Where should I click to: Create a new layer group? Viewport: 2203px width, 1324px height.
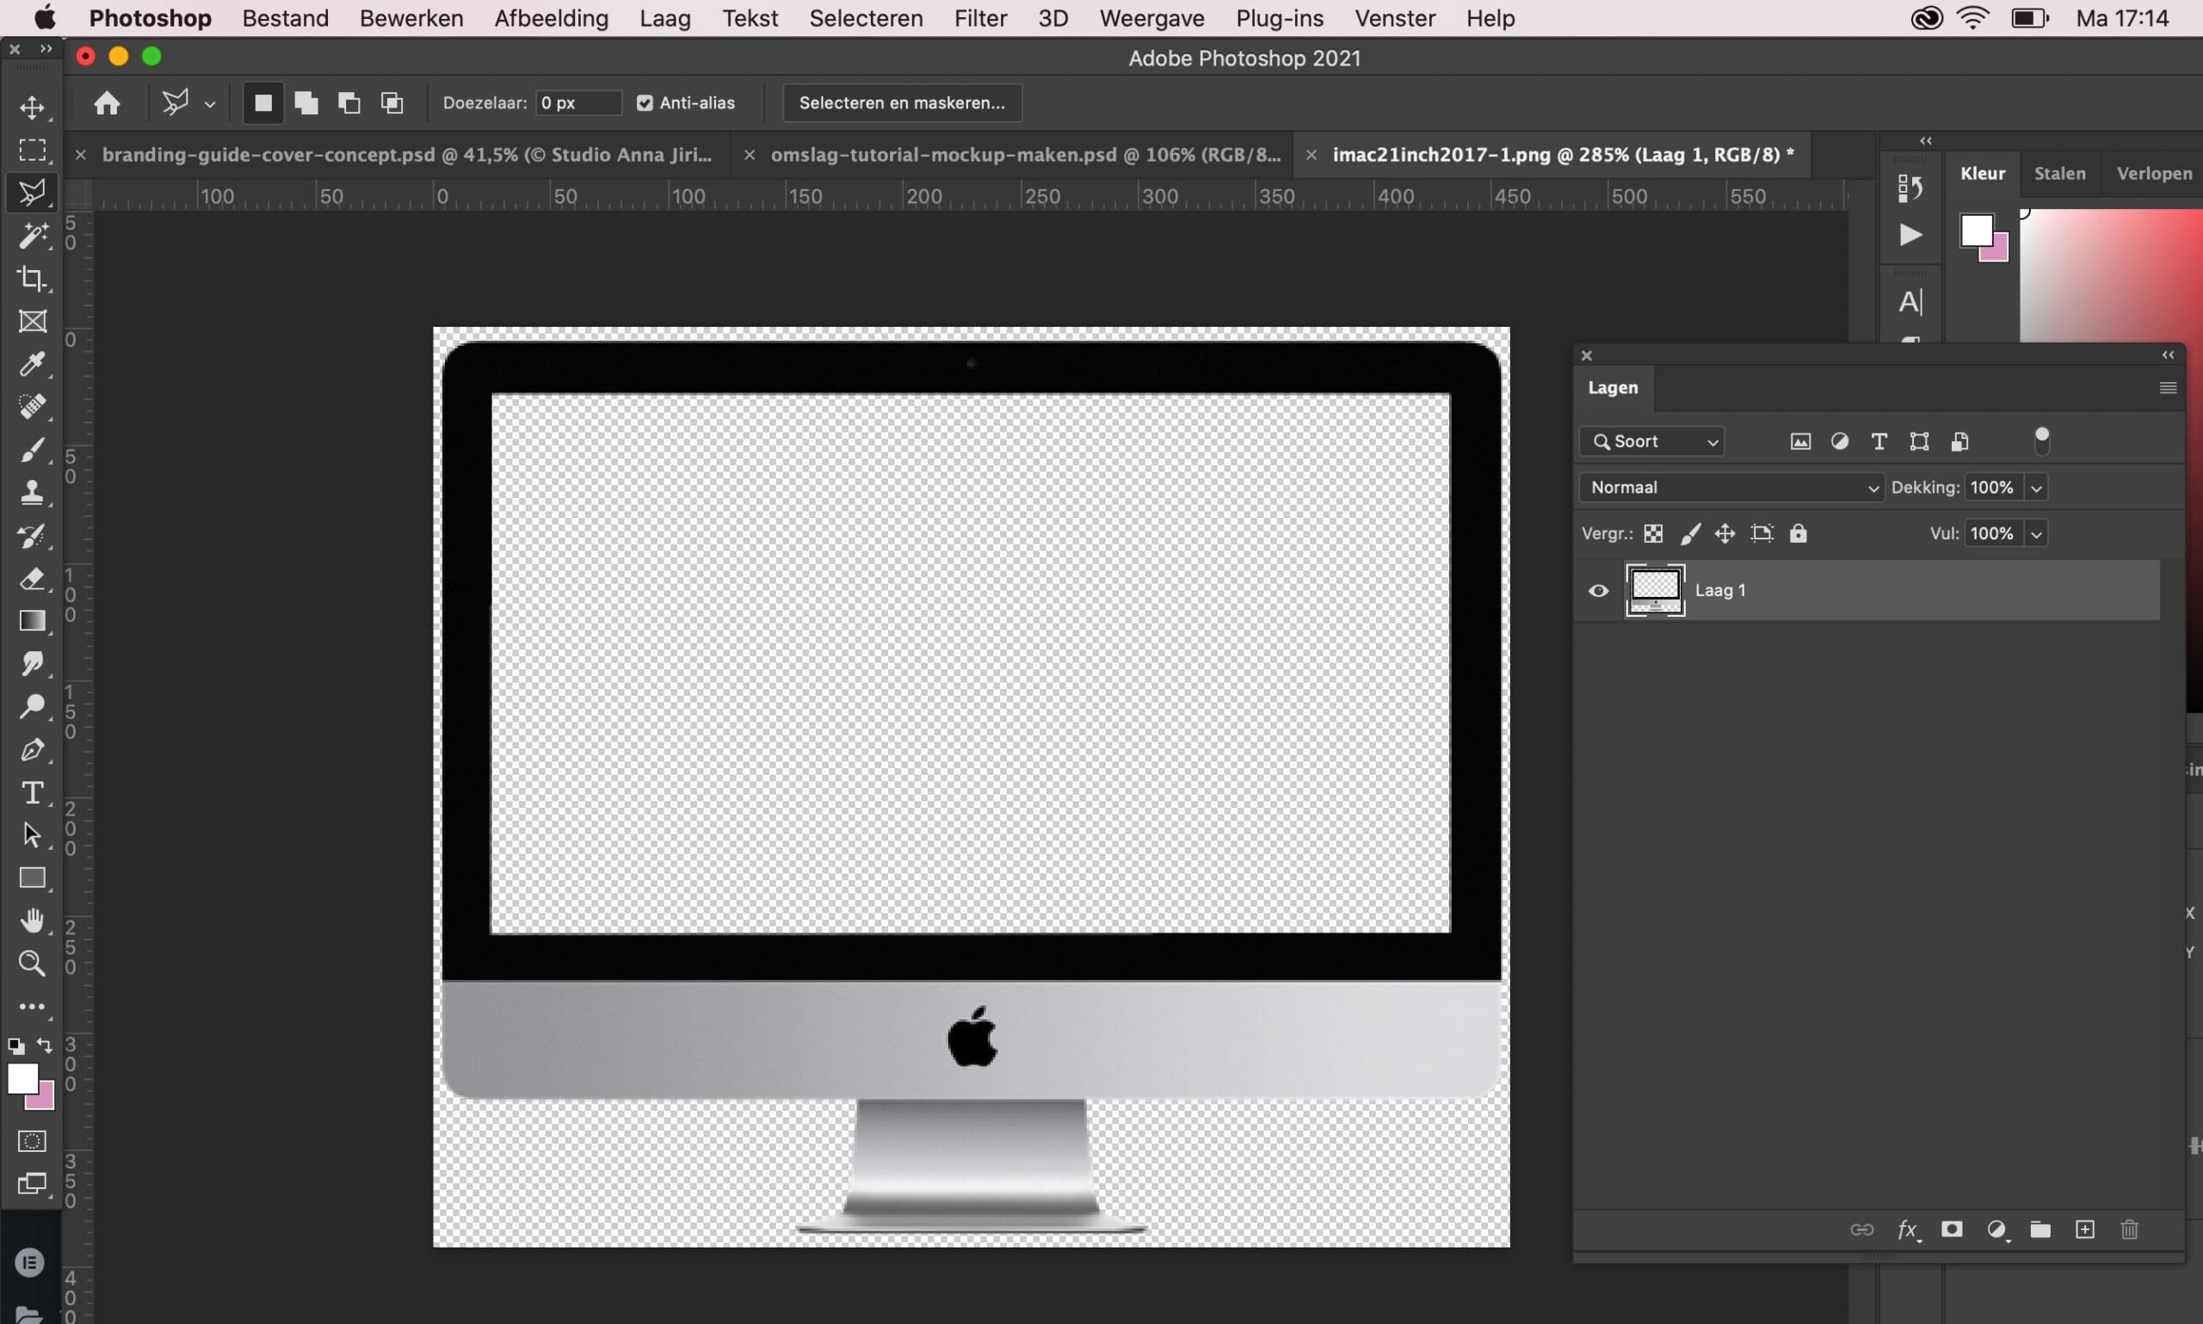(2039, 1229)
